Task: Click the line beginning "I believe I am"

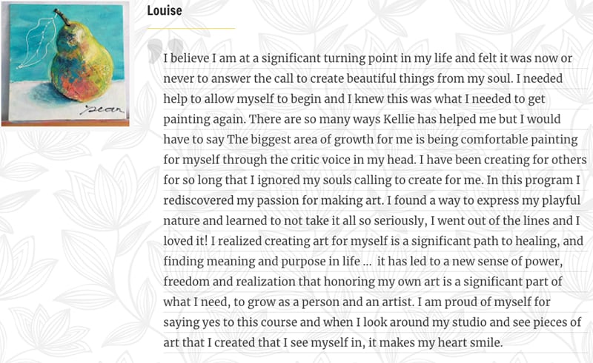Action: pos(368,59)
